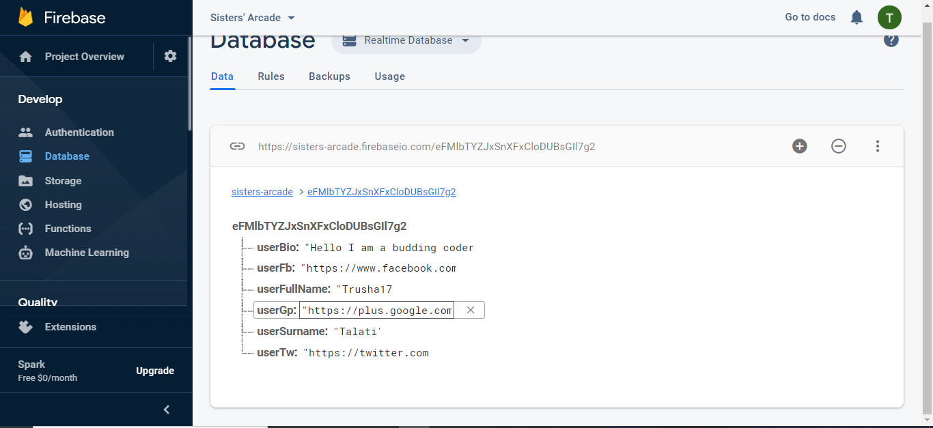Image resolution: width=933 pixels, height=428 pixels.
Task: Click the "https://www.facebook.com" value
Action: point(378,268)
